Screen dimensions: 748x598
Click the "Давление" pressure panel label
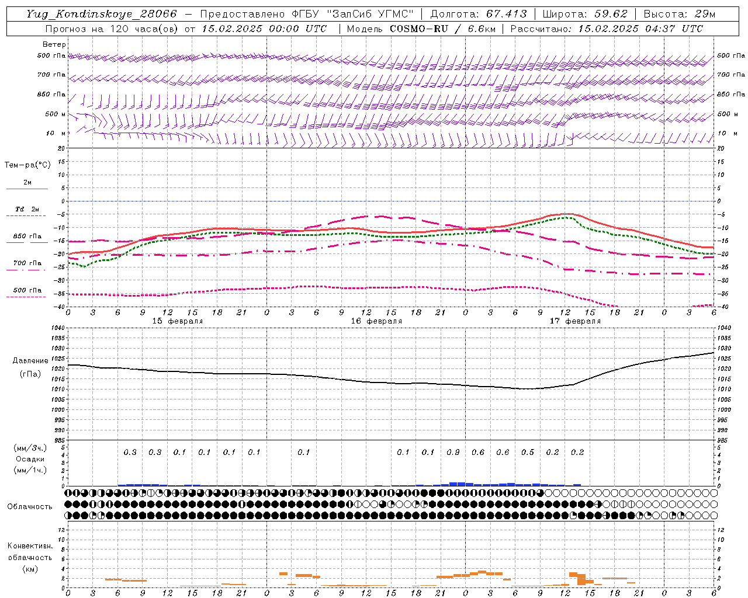pyautogui.click(x=29, y=361)
